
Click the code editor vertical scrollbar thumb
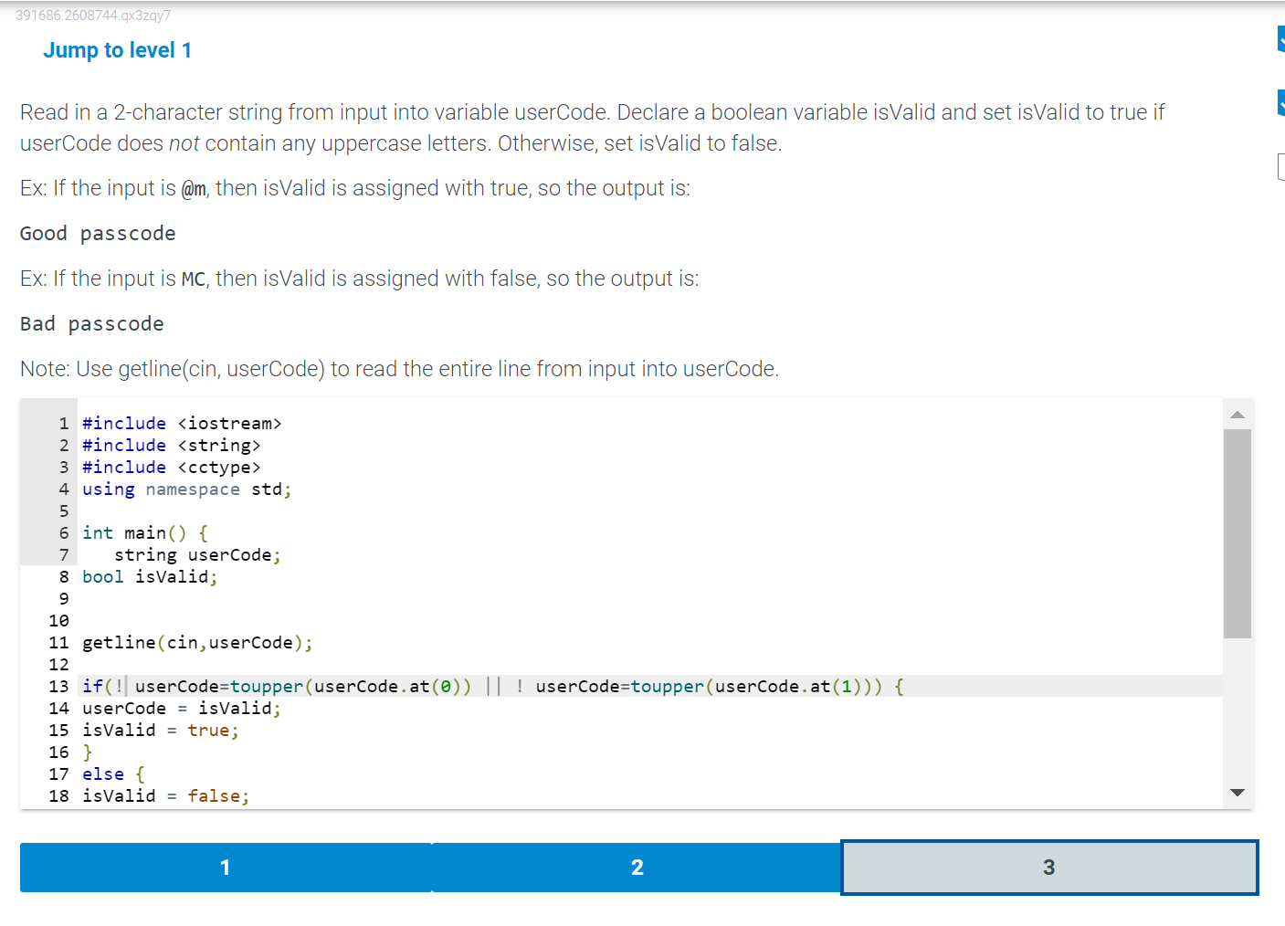click(1238, 534)
